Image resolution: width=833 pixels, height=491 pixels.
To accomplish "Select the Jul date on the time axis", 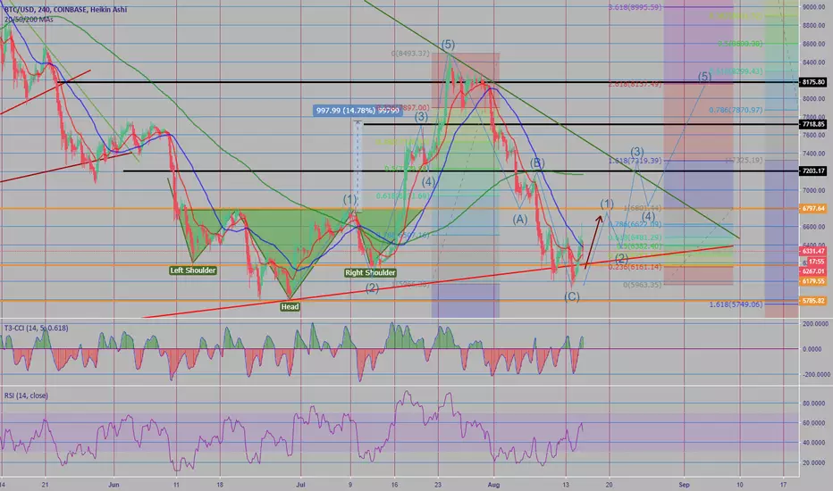I will pyautogui.click(x=300, y=485).
